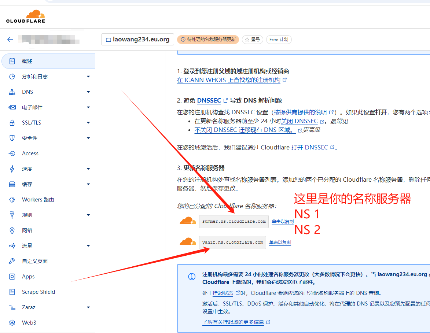Open the Overview menu item
The width and height of the screenshot is (430, 333).
click(x=27, y=61)
